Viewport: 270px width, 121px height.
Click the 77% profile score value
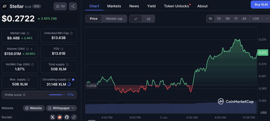(70, 95)
